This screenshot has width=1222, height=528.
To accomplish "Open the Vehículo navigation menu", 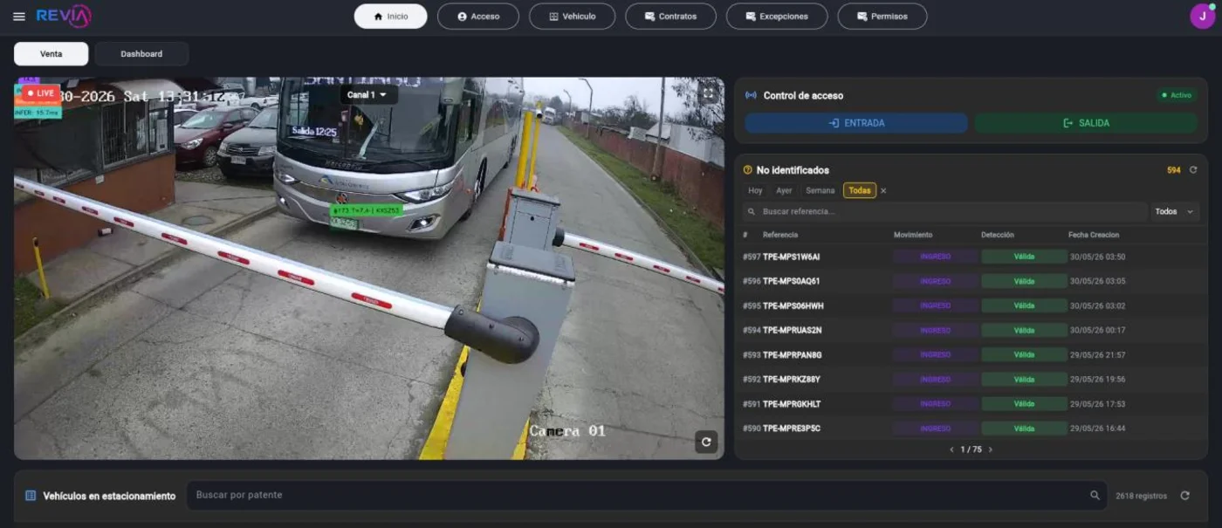I will (x=572, y=17).
